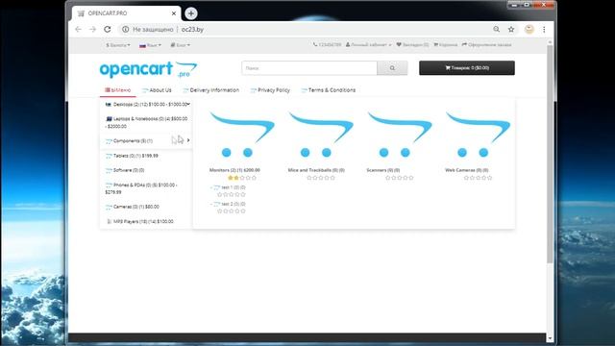Image resolution: width=615 pixels, height=346 pixels.
Task: Open the account (Личный кабинет) dropdown
Action: pyautogui.click(x=369, y=45)
